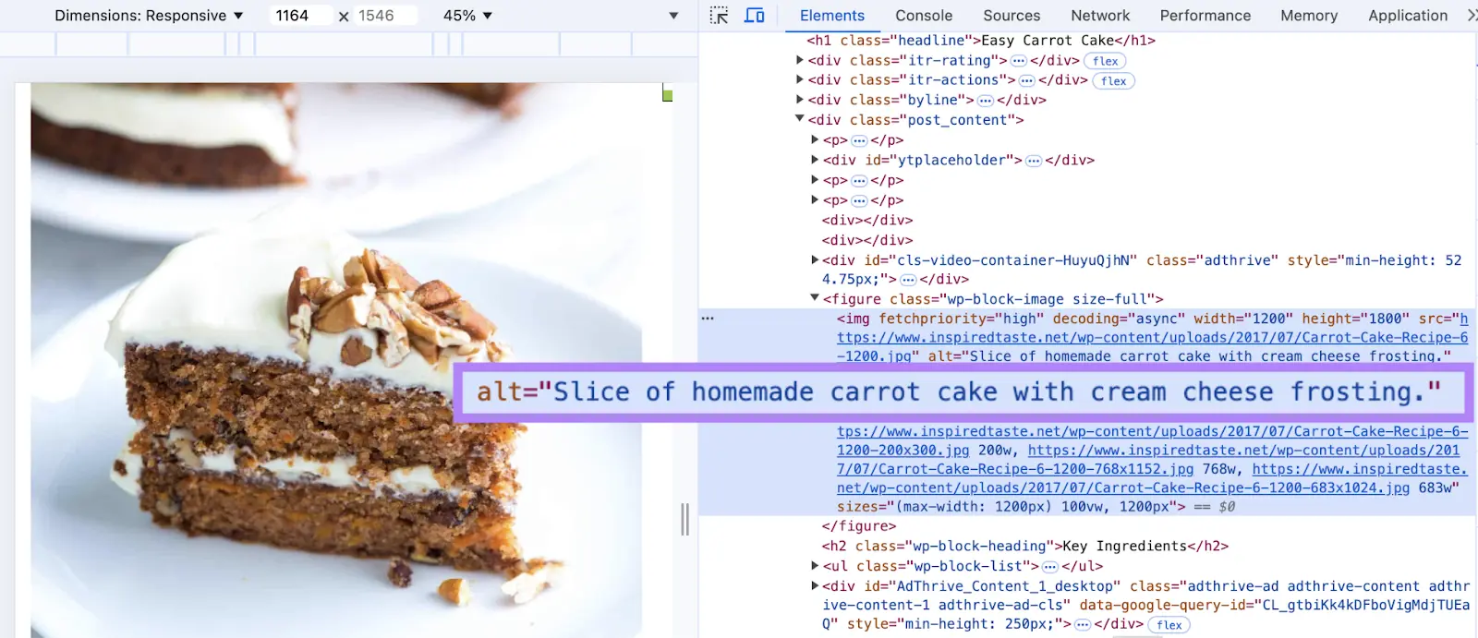
Task: Collapse the post_content div node
Action: click(x=800, y=120)
